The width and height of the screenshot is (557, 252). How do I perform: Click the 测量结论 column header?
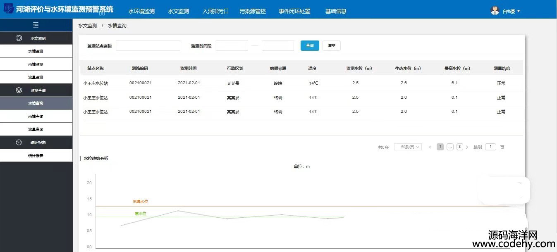[x=502, y=68]
